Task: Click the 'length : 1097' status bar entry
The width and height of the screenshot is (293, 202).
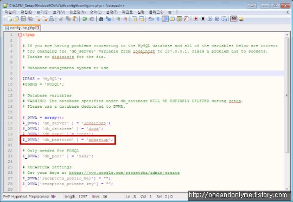Action: click(76, 197)
